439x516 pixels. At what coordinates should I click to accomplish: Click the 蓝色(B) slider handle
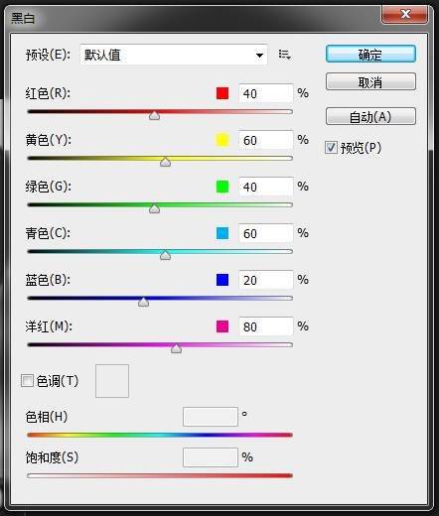pos(143,302)
